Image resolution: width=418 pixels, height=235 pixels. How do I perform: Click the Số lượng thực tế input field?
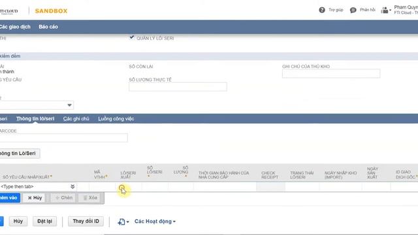pos(178,87)
